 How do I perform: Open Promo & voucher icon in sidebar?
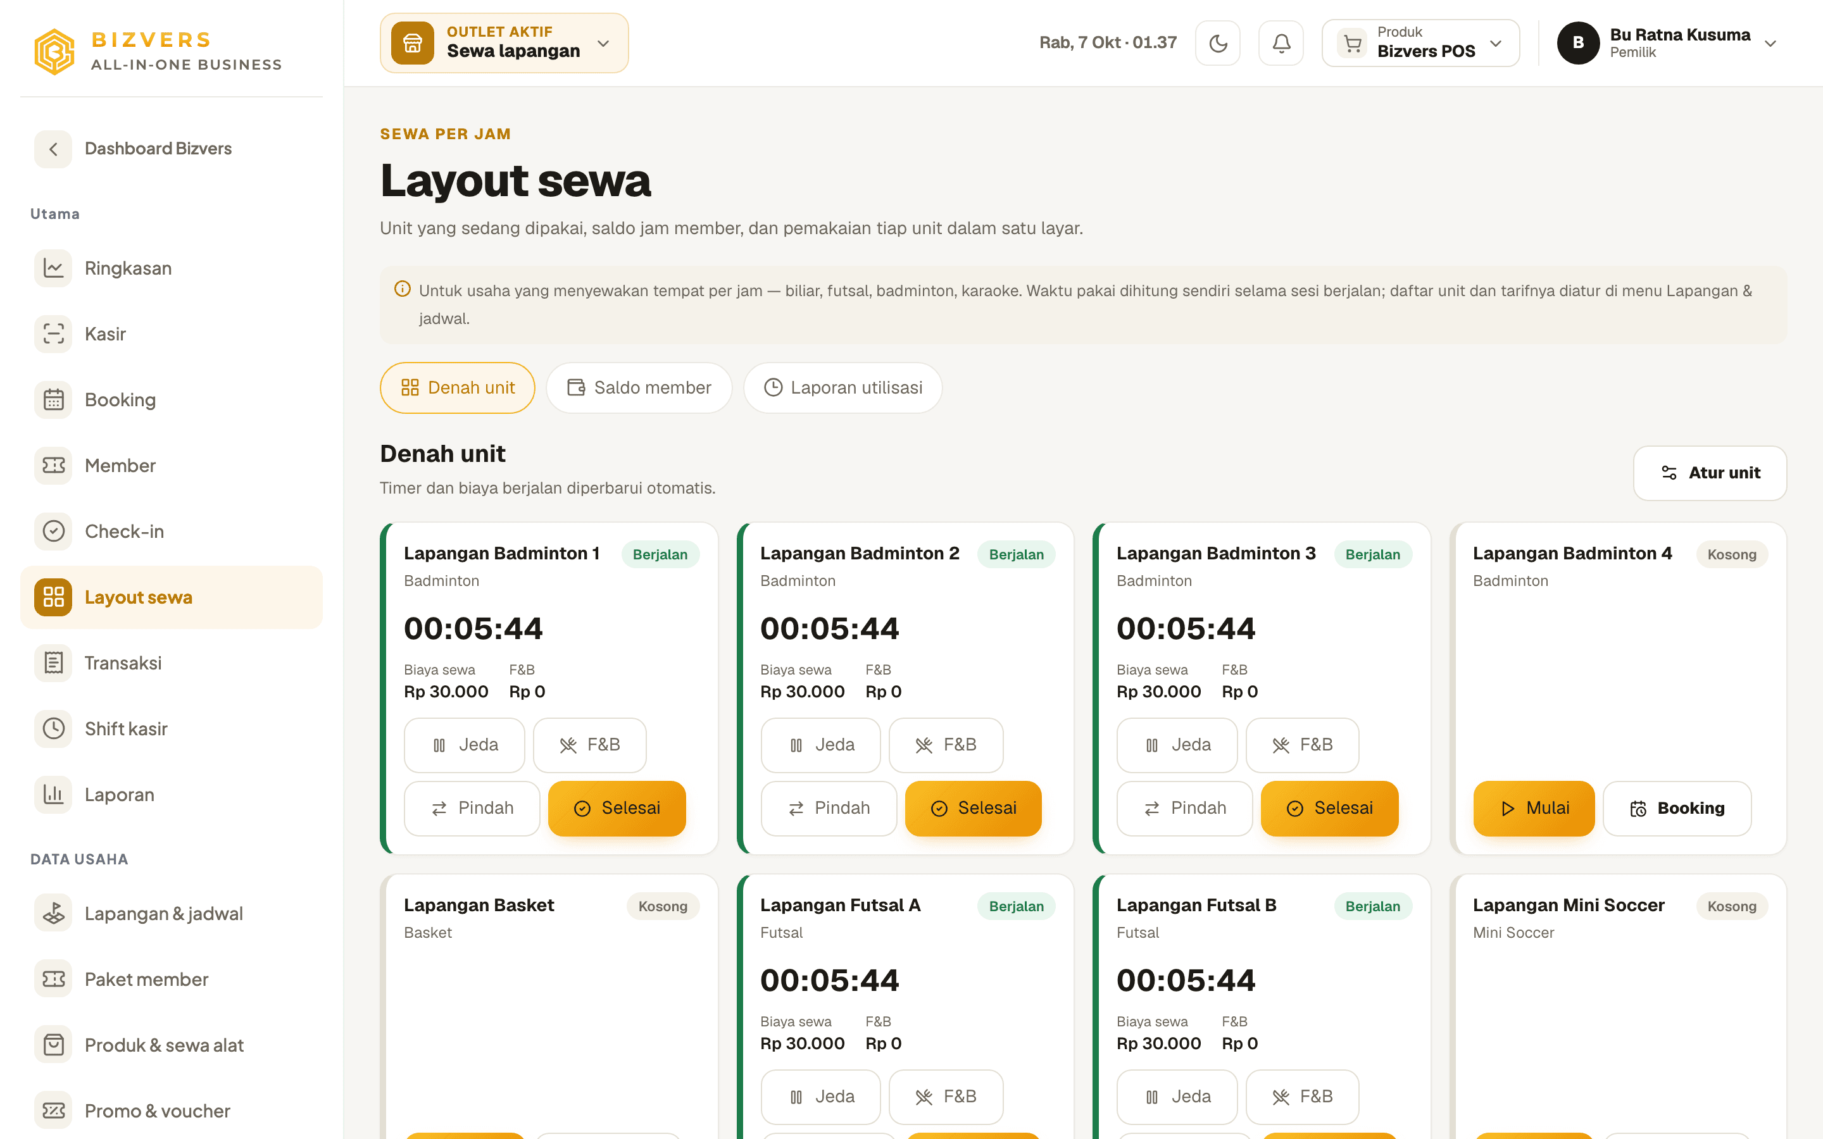[x=53, y=1111]
